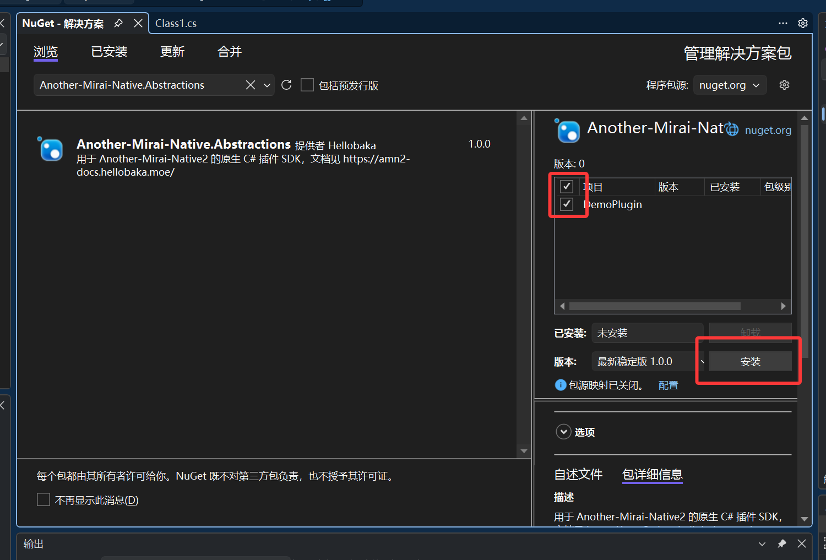Uncheck the DemoPlugin project checkbox
This screenshot has height=560, width=826.
click(567, 204)
